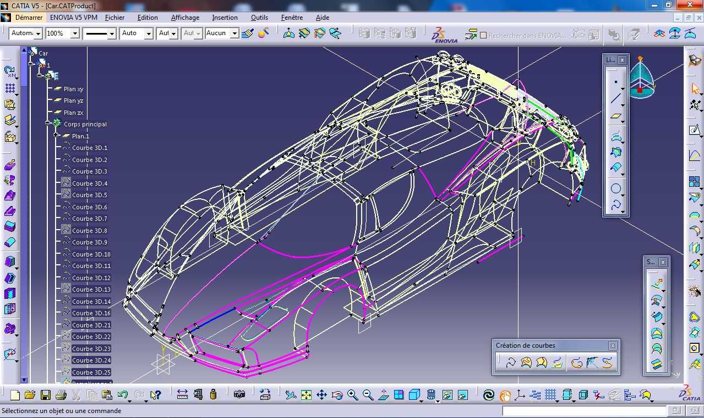This screenshot has height=418, width=704.
Task: Click the Capture camera icon
Action: (x=239, y=394)
